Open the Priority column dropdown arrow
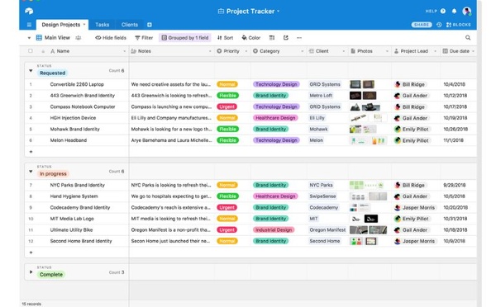496x307 pixels. (x=246, y=51)
